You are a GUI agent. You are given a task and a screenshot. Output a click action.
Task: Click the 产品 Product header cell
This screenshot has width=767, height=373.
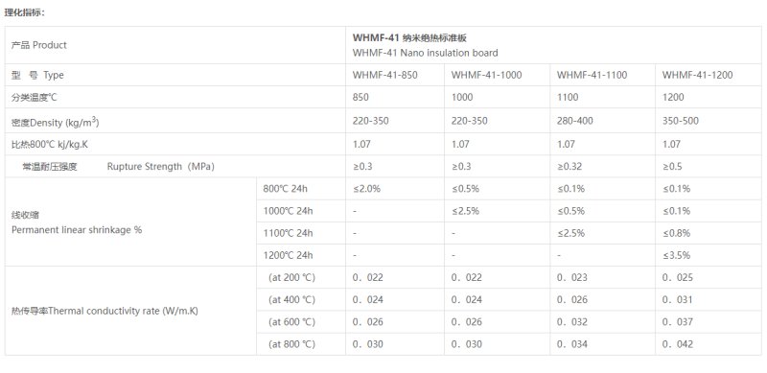tap(175, 45)
